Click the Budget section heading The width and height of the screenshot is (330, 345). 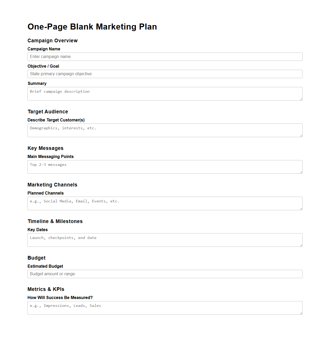[36, 258]
